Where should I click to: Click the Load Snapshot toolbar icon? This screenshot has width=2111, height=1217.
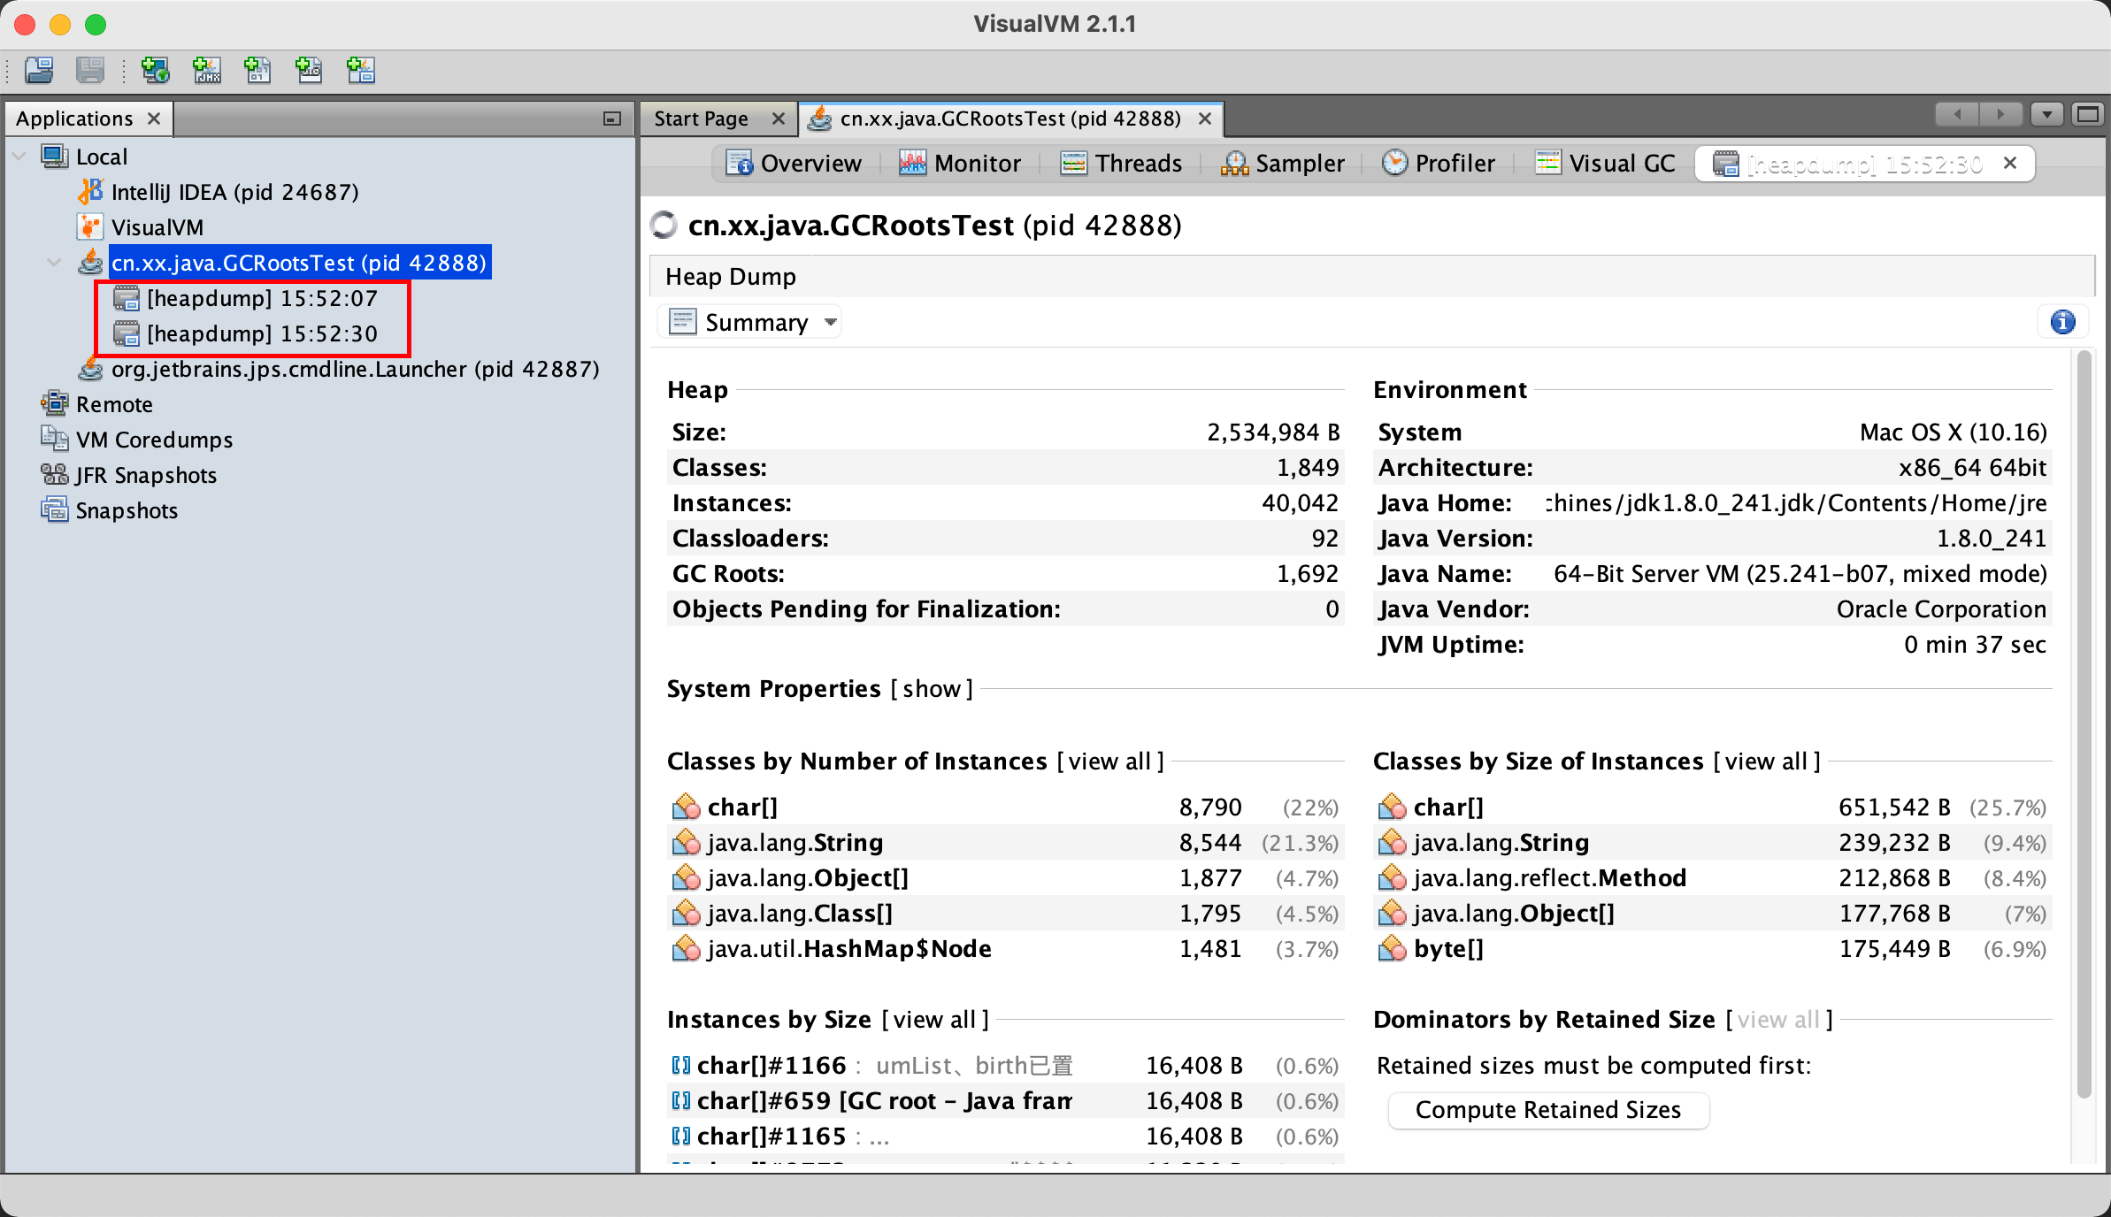[39, 70]
